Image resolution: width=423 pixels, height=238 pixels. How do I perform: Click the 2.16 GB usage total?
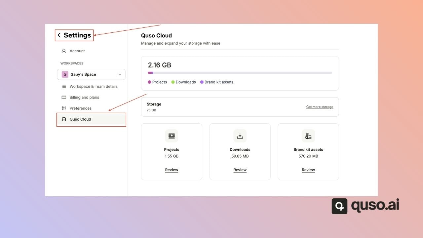pos(160,65)
